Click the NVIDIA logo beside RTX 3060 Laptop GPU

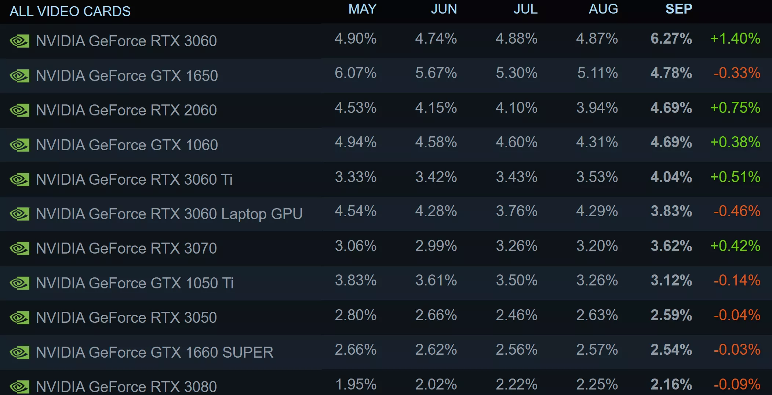[x=19, y=214]
